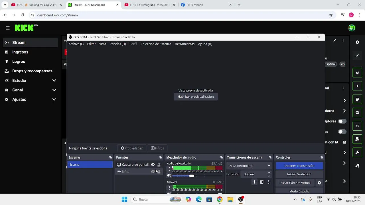Open the Herramientas menu
The width and height of the screenshot is (365, 205).
point(184,44)
